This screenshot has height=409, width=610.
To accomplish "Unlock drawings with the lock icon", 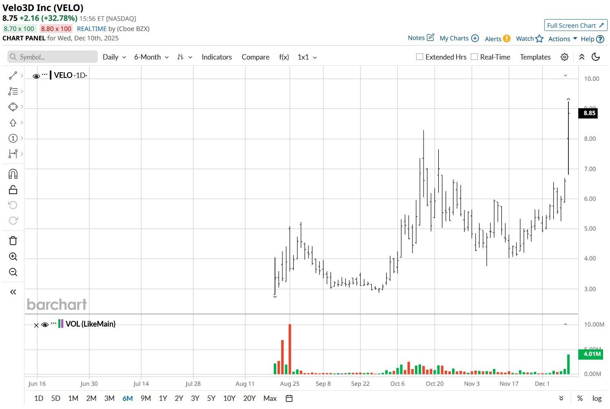I will tap(13, 189).
